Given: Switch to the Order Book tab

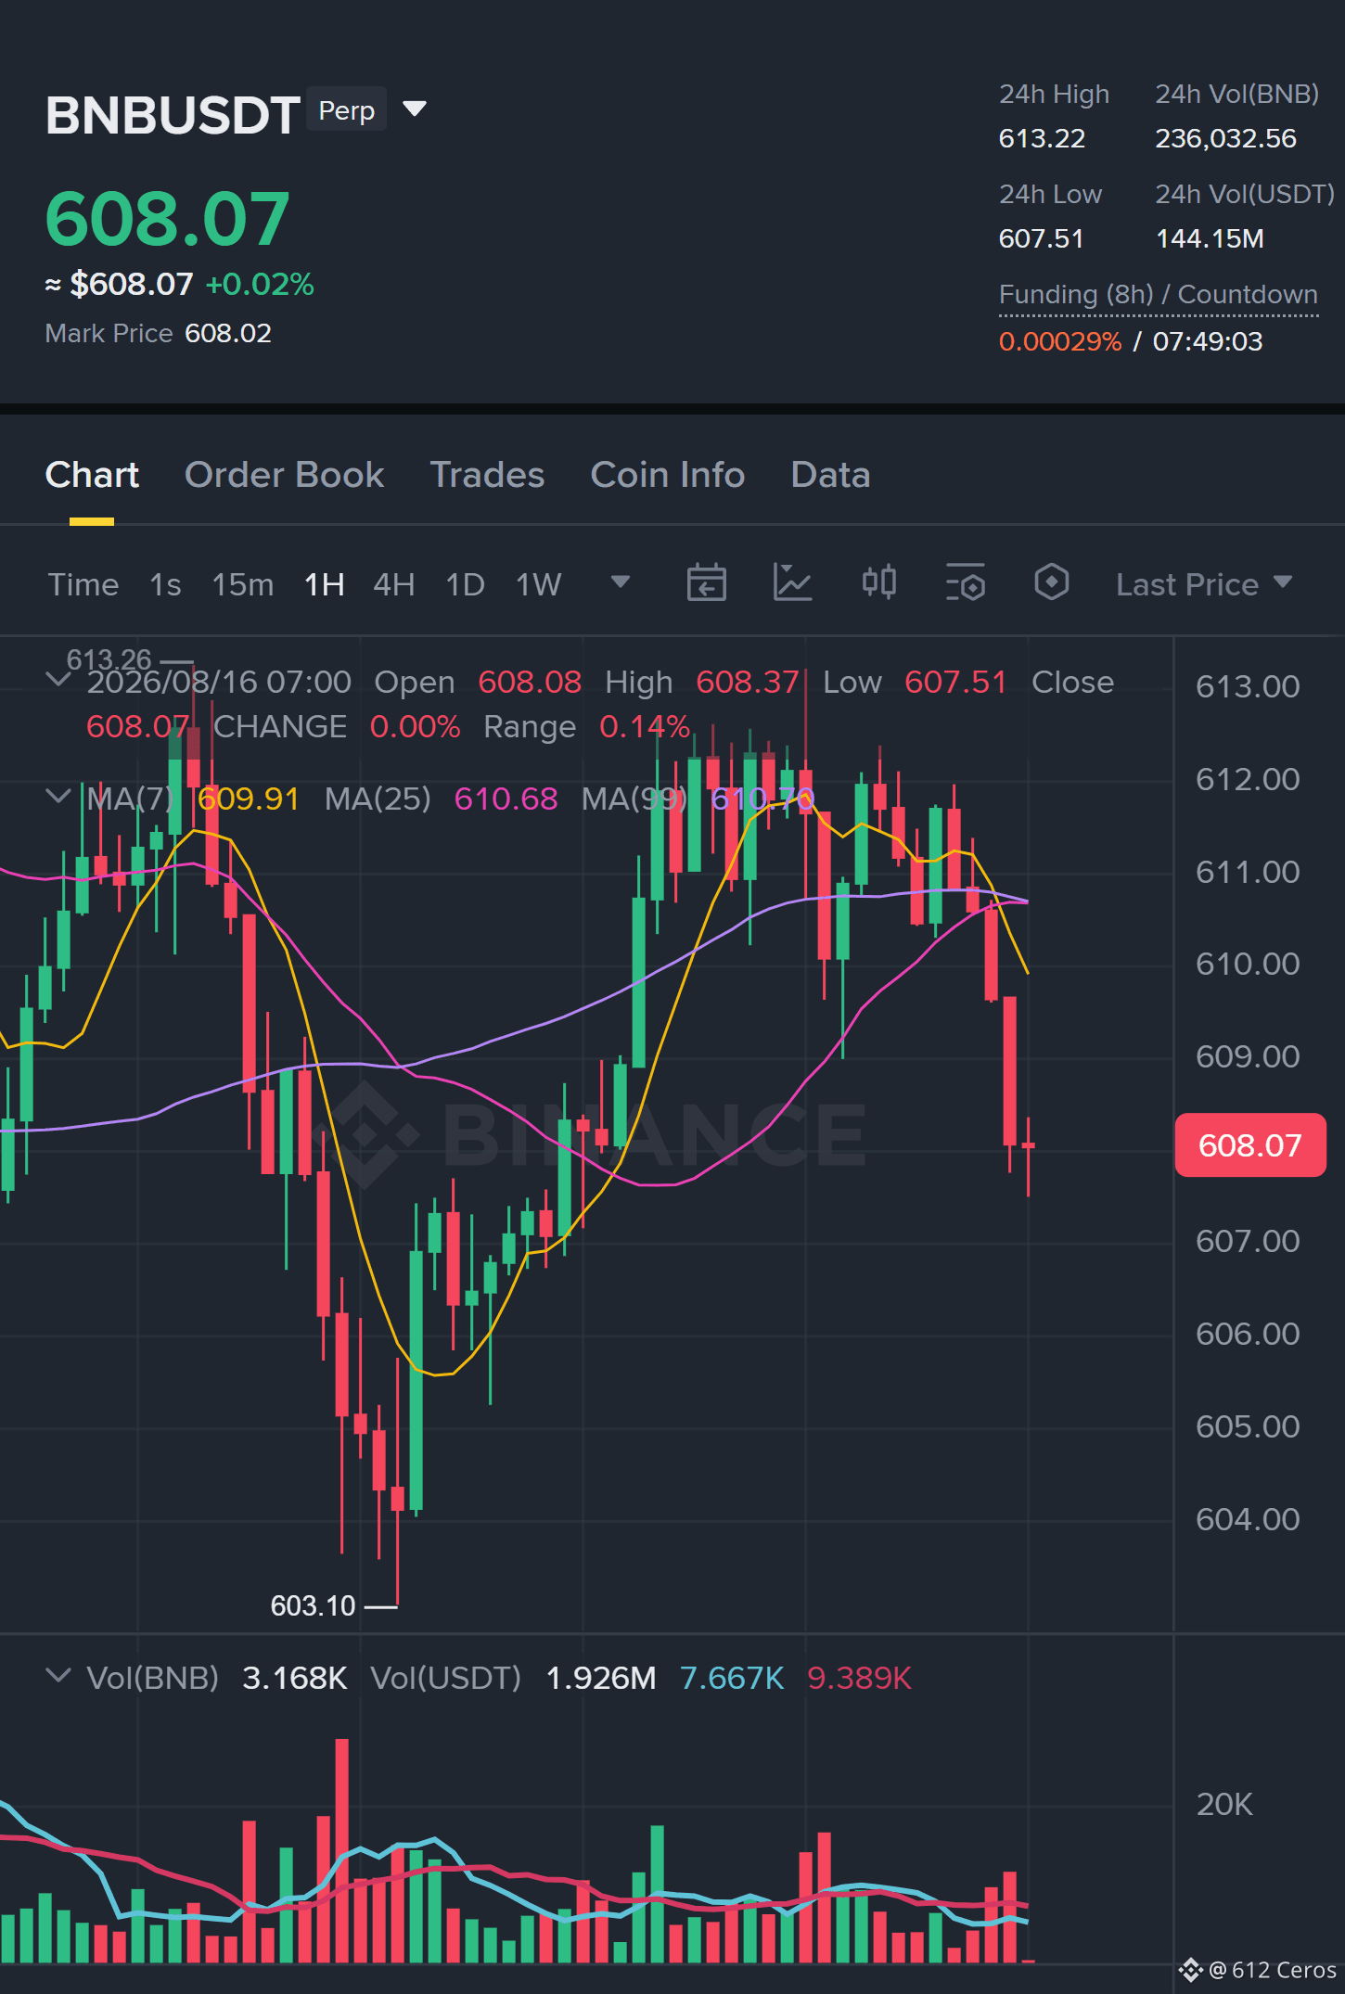Looking at the screenshot, I should 284,475.
